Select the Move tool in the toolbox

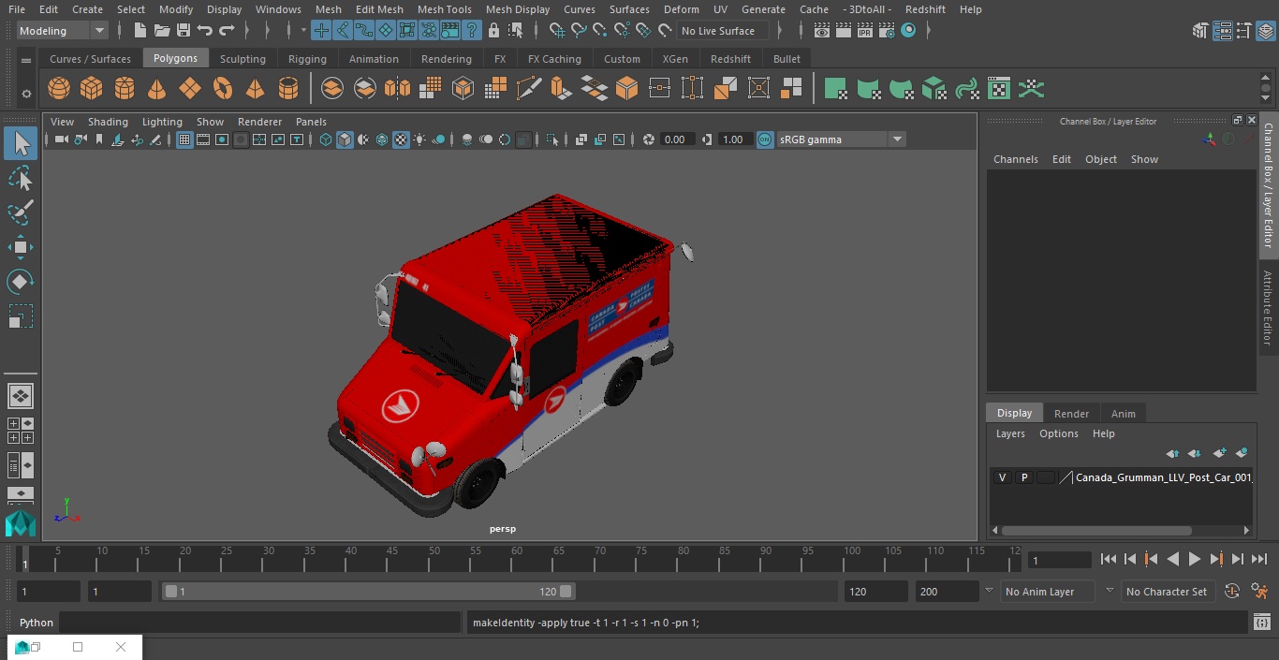point(21,247)
